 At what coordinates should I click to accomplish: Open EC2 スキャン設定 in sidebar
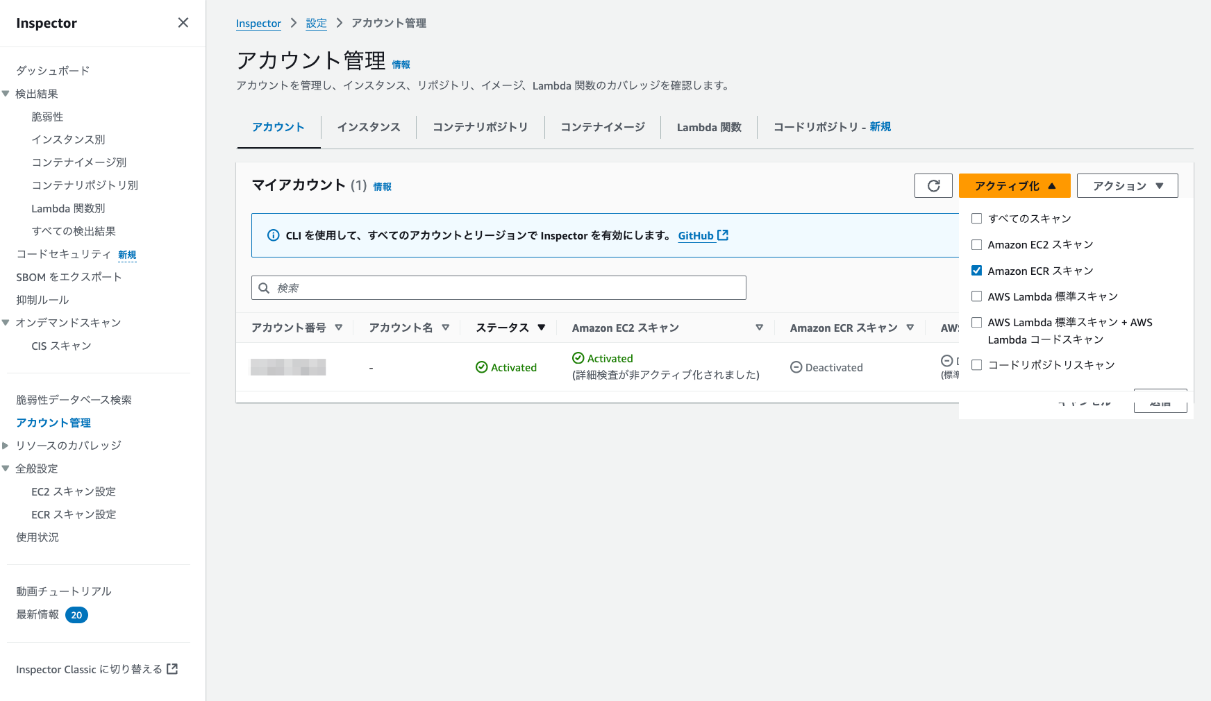74,491
